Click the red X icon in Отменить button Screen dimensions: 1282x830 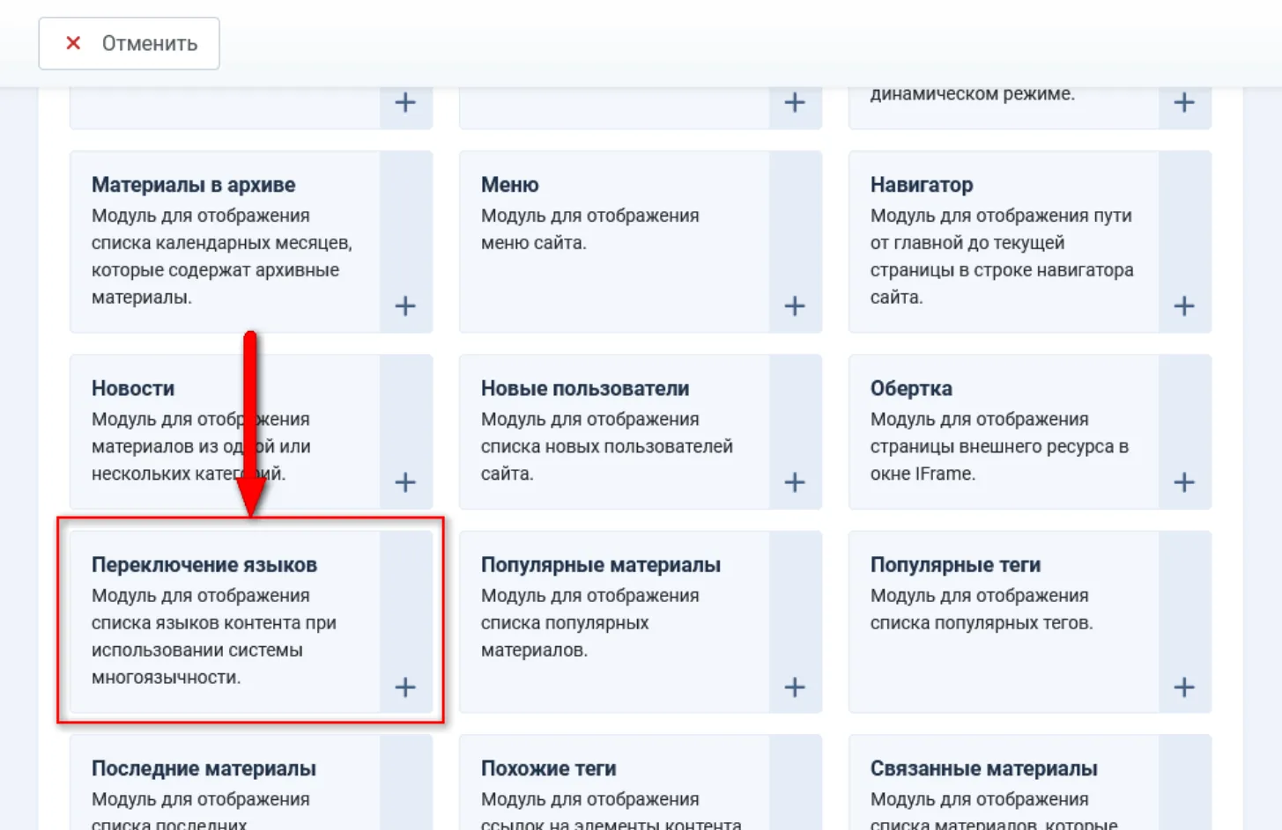point(73,43)
